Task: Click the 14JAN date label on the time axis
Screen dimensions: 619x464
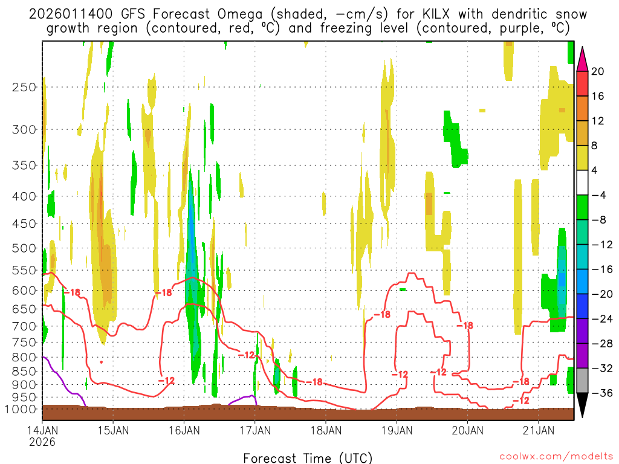Action: [42, 430]
